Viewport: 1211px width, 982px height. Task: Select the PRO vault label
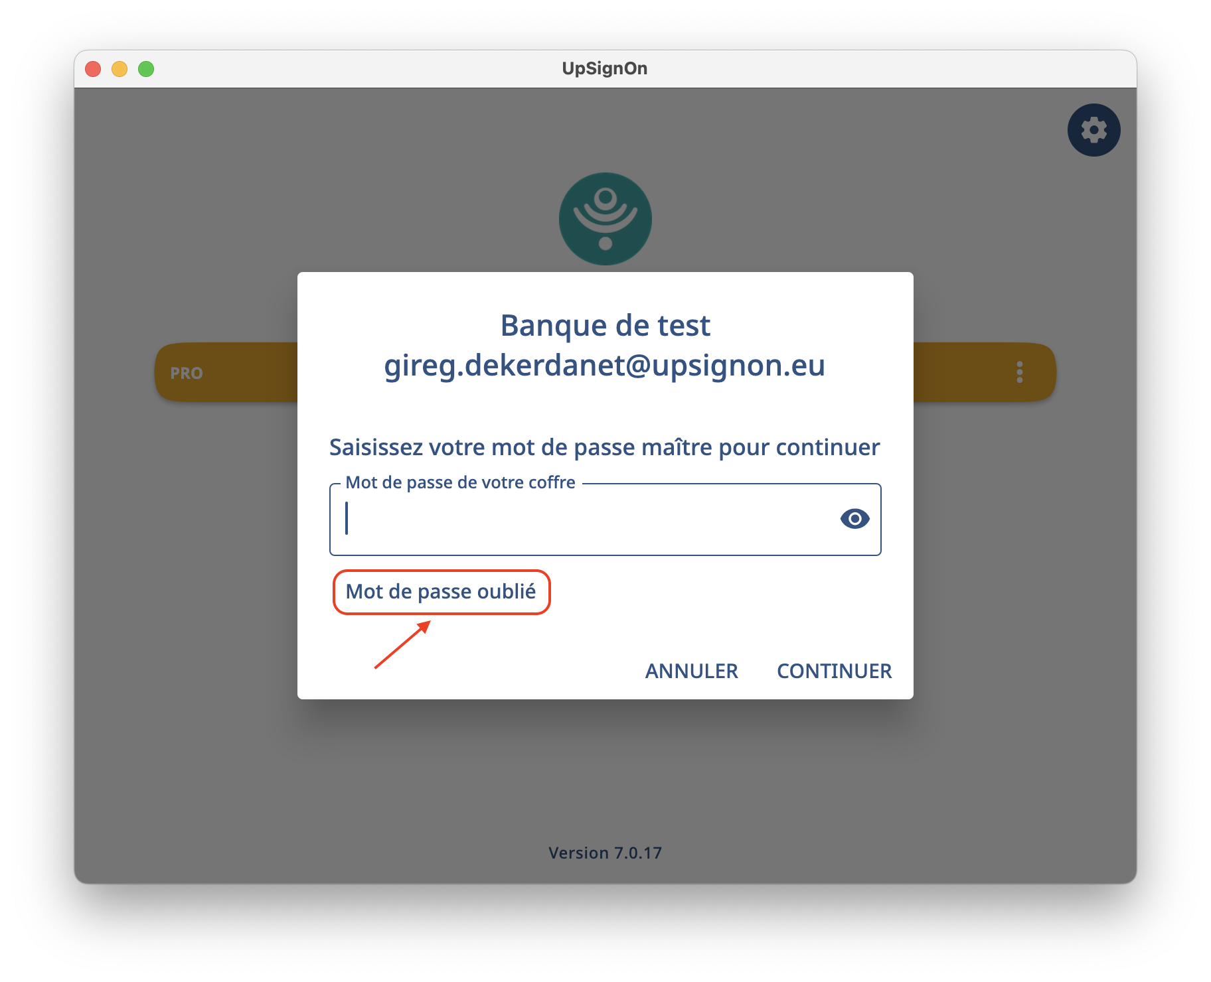coord(187,373)
